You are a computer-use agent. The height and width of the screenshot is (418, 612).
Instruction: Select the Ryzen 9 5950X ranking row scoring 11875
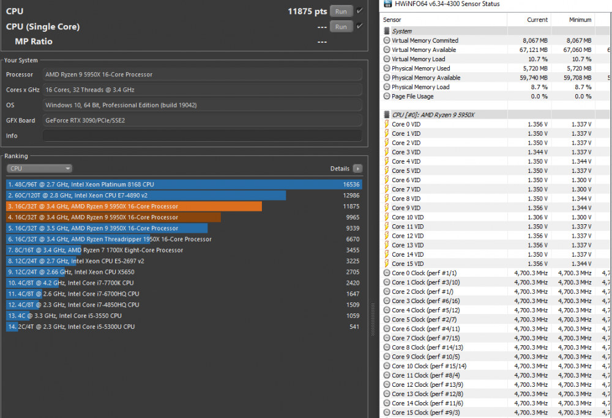pyautogui.click(x=184, y=206)
